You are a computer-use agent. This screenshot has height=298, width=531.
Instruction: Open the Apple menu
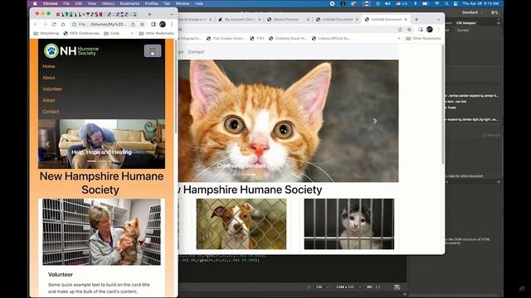pos(35,3)
